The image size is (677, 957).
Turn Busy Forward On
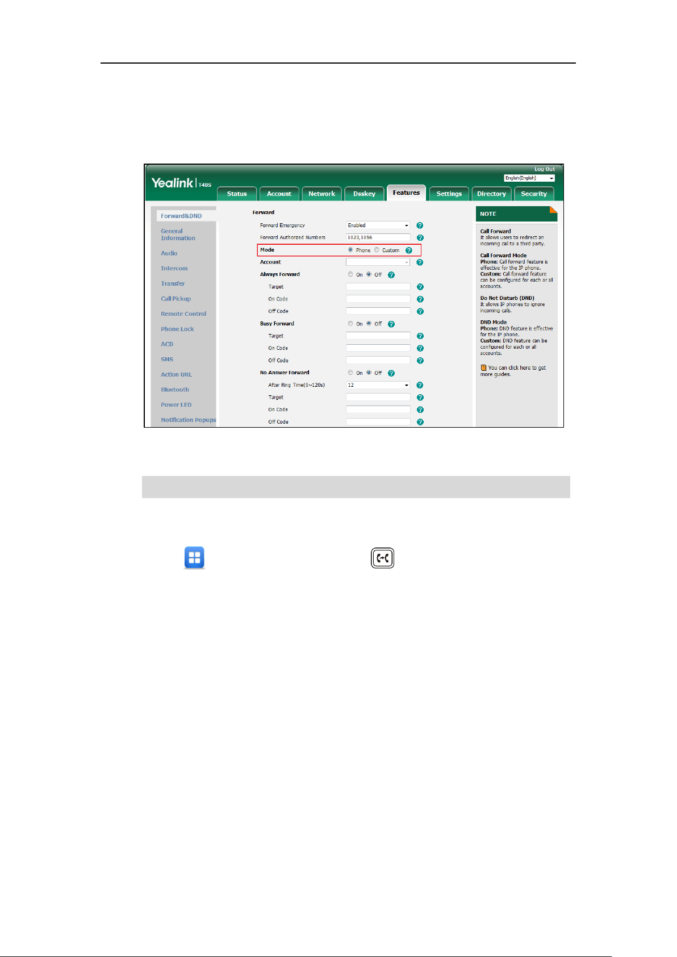(x=350, y=324)
